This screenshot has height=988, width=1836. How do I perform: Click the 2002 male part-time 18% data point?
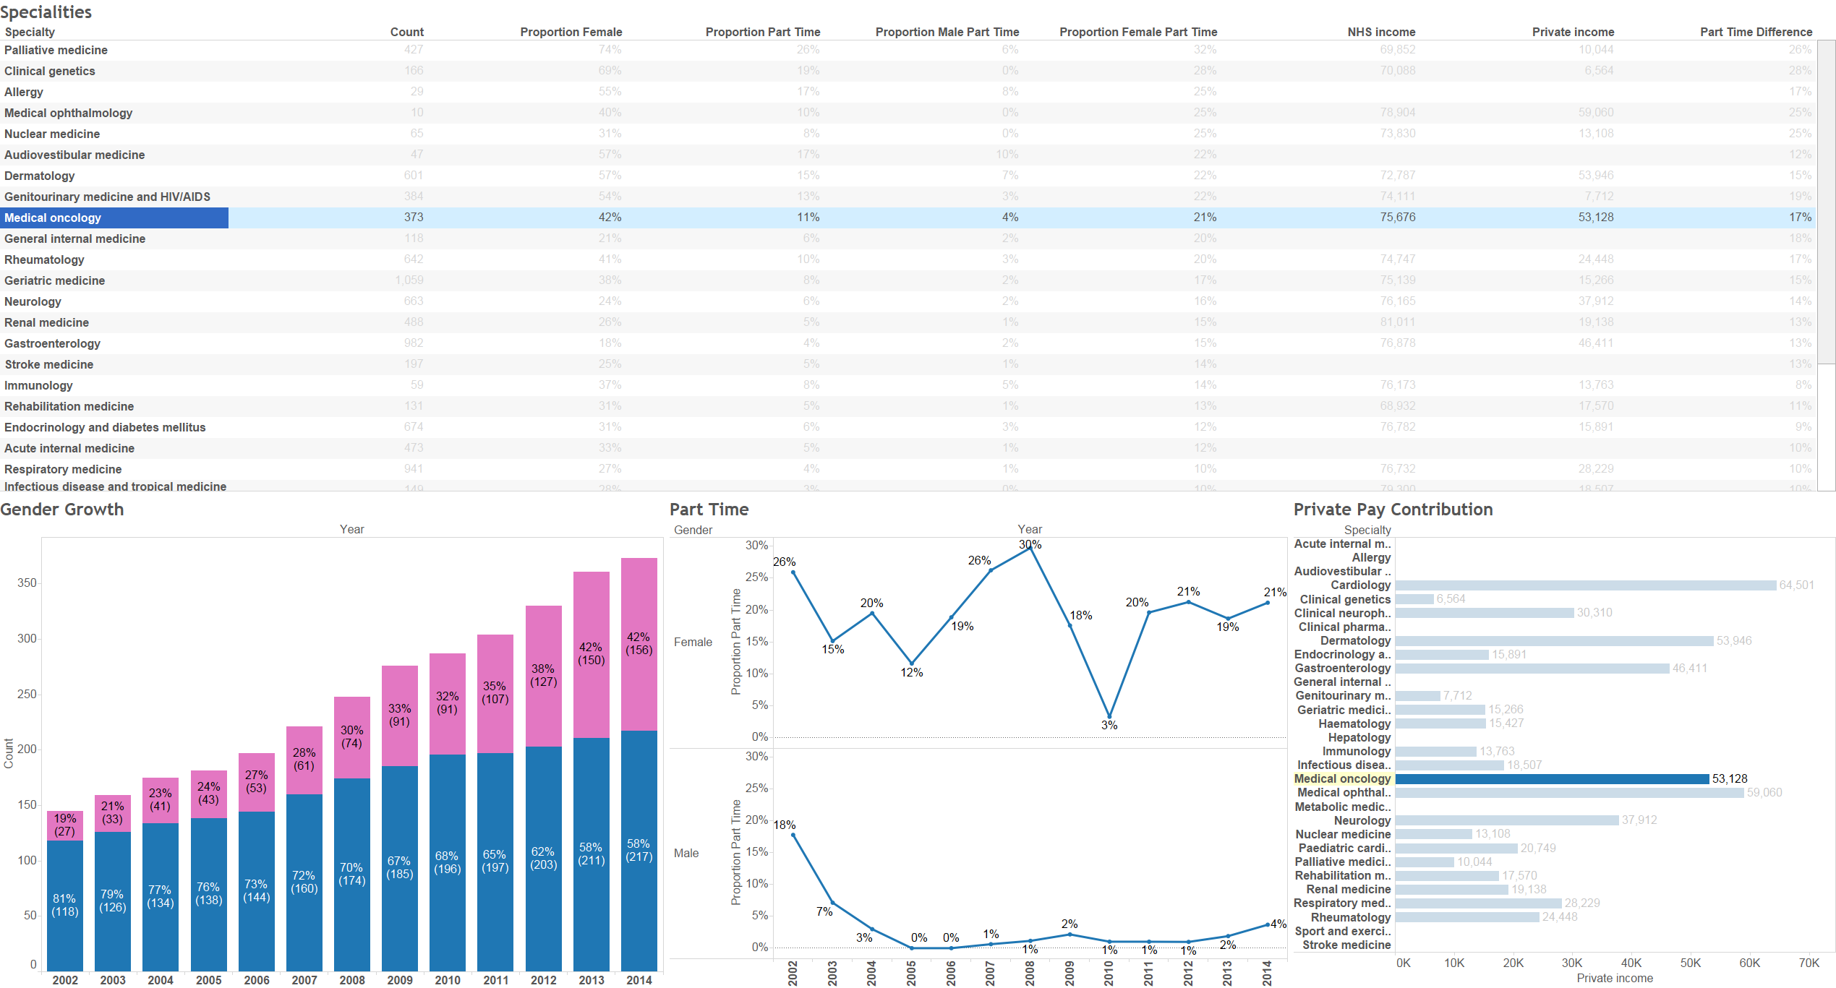click(793, 835)
